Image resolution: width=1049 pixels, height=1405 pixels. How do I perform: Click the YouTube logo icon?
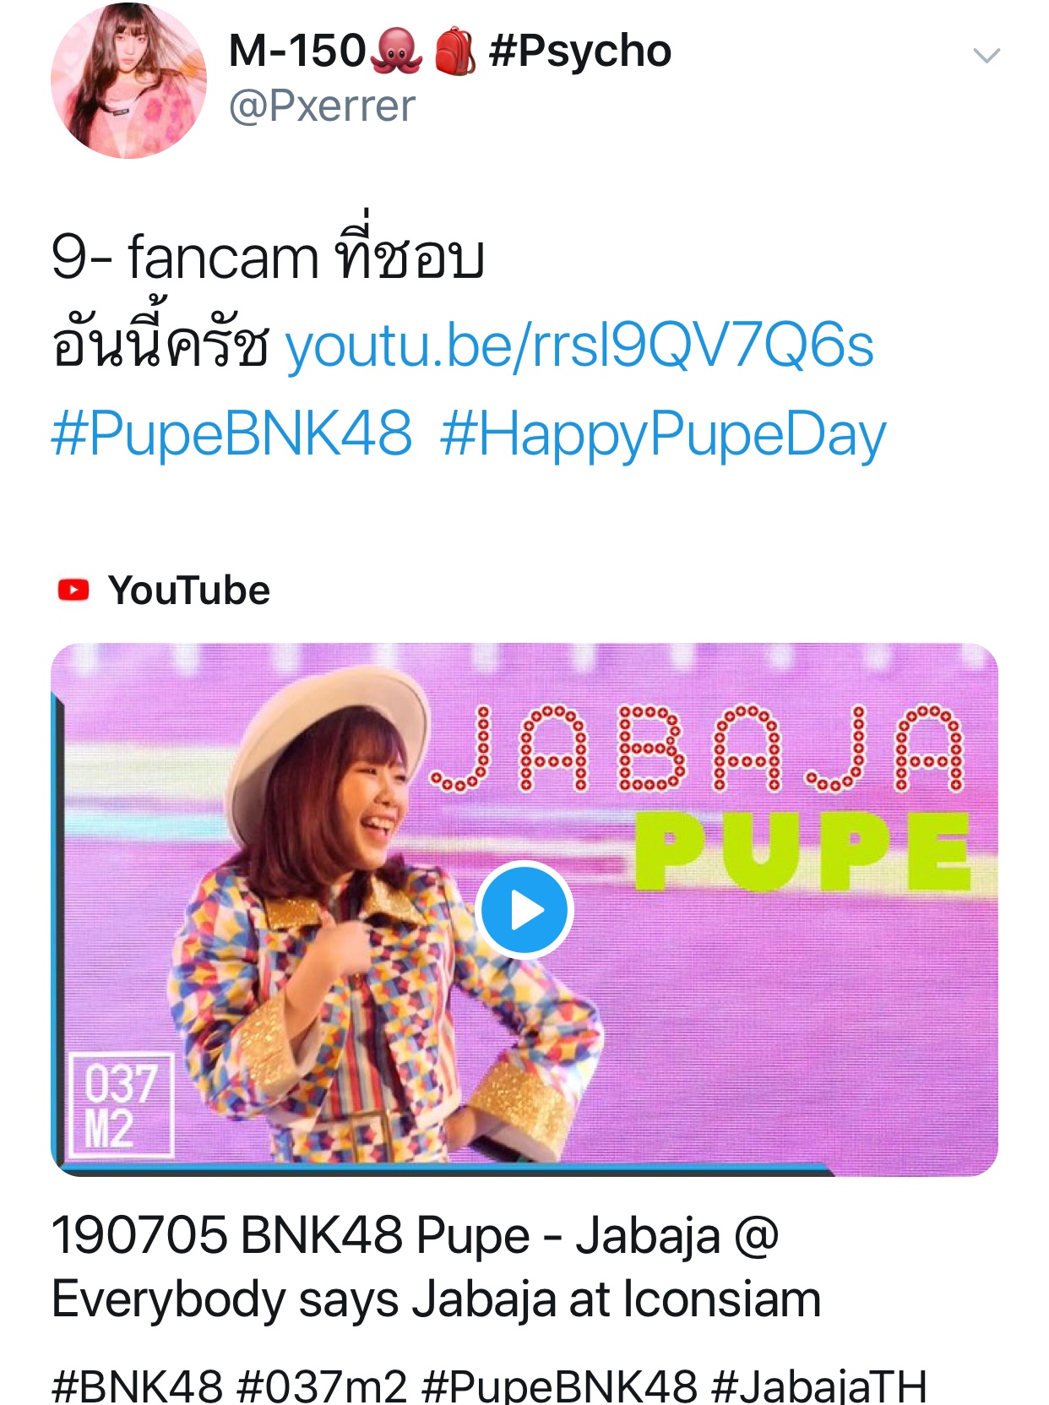click(x=73, y=590)
